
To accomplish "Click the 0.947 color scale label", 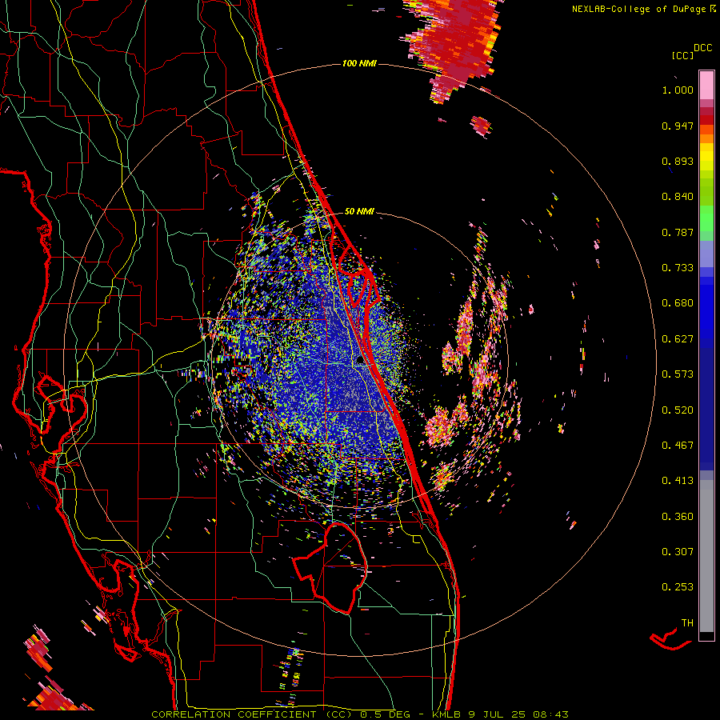I will coord(678,126).
